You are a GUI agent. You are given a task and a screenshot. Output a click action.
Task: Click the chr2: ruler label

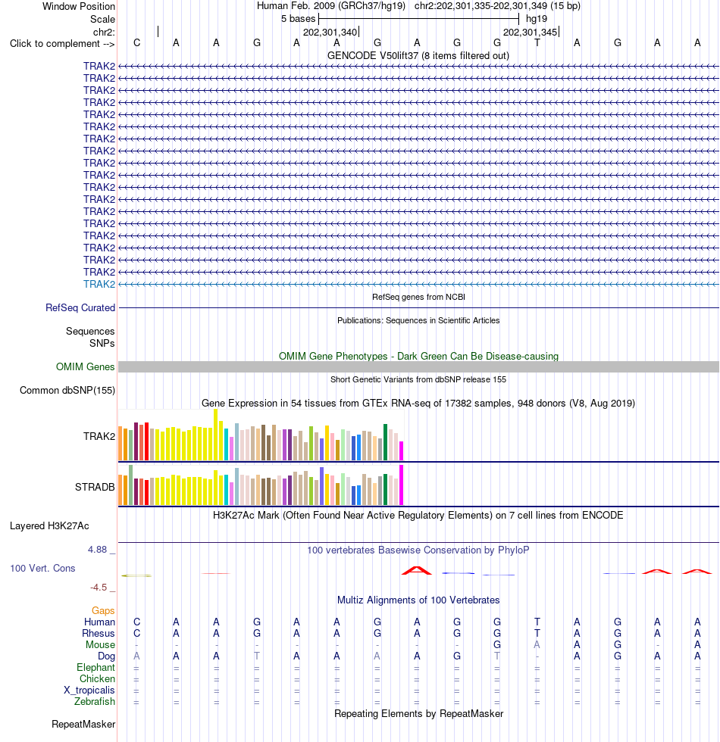click(x=104, y=32)
